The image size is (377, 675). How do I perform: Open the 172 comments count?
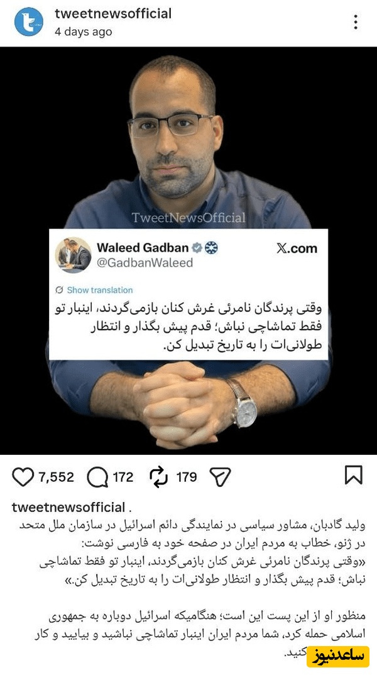tap(123, 477)
